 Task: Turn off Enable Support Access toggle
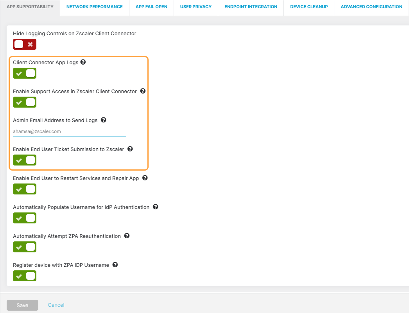coord(25,102)
